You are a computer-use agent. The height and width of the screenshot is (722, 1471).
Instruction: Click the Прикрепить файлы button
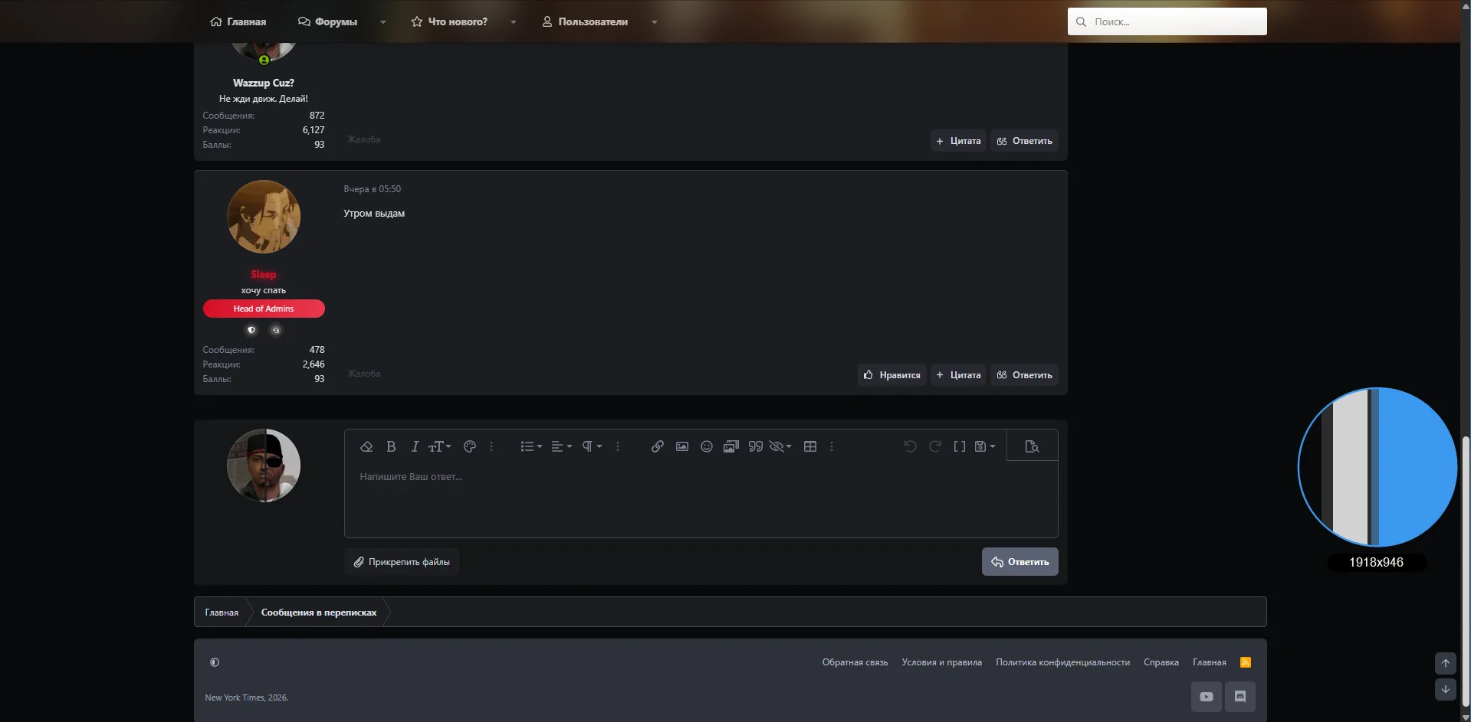pos(402,562)
